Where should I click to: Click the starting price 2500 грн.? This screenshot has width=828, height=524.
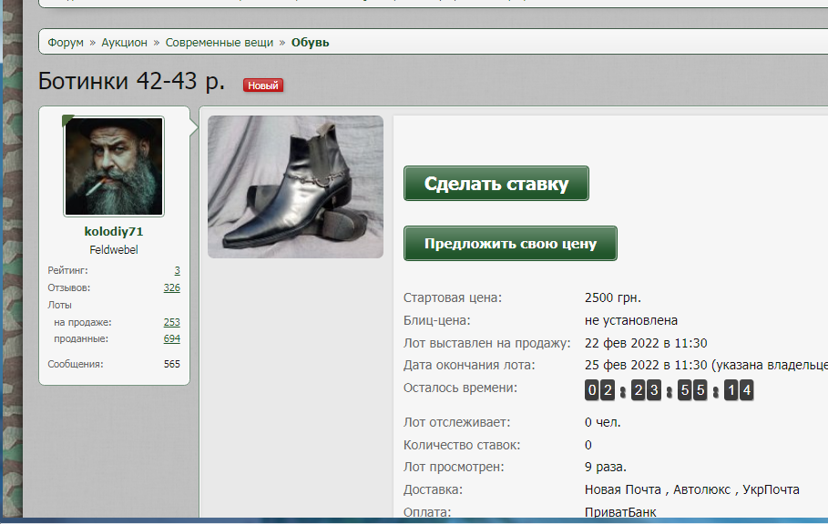[x=612, y=297]
